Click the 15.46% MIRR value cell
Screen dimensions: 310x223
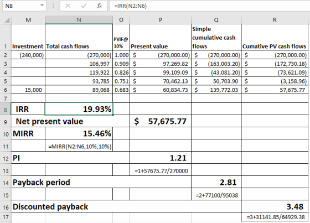coord(79,133)
